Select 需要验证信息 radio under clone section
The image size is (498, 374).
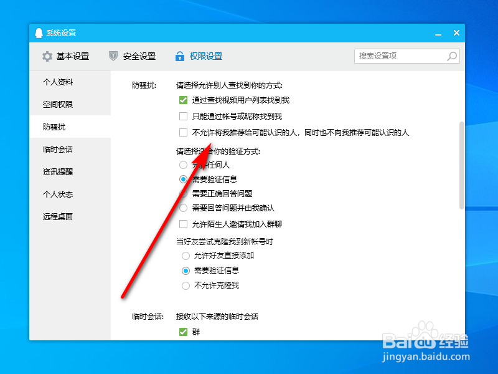click(186, 271)
